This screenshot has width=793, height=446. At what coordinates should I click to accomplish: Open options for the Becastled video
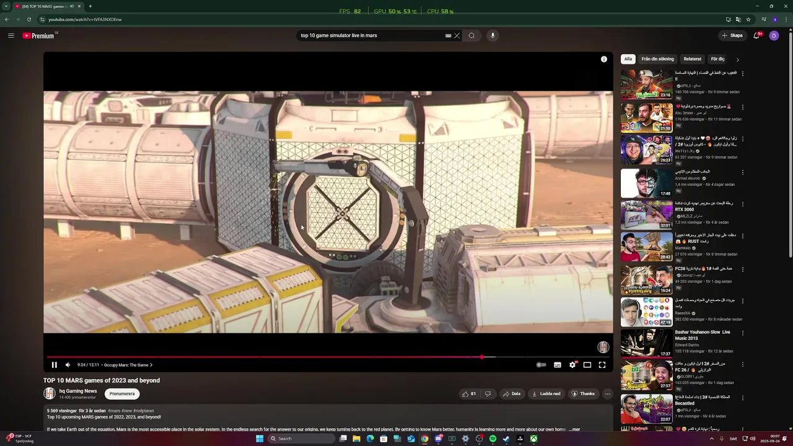tap(743, 398)
